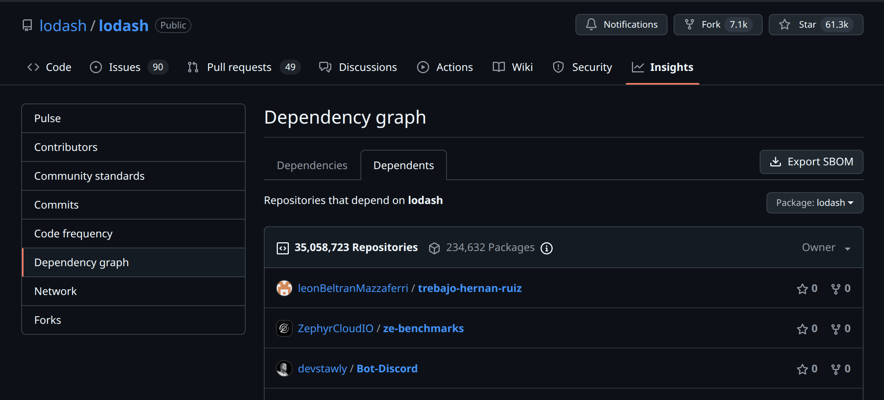Switch to the Dependencies tab
This screenshot has height=400, width=884.
312,165
